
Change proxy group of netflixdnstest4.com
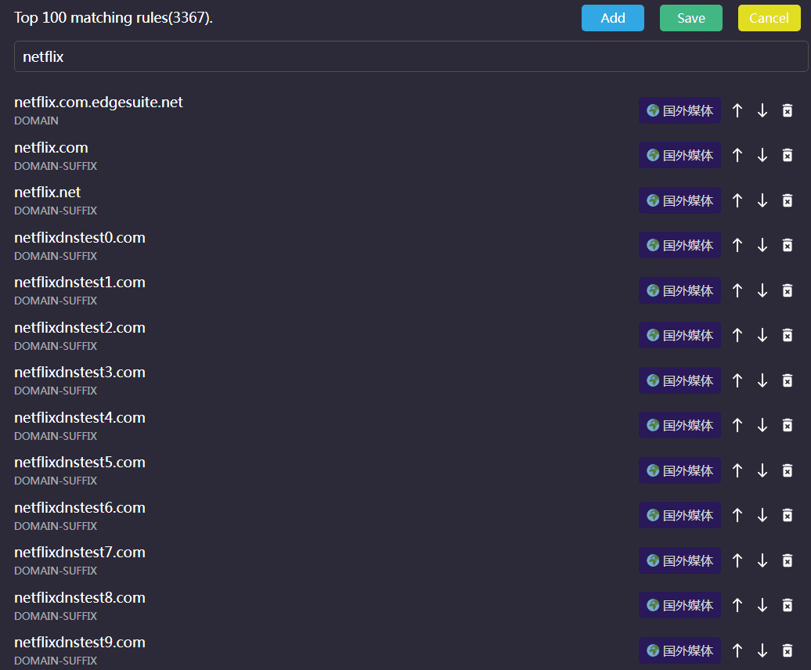point(679,425)
